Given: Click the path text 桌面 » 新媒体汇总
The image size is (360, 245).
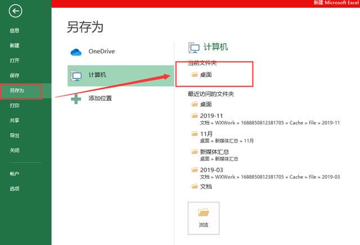Looking at the screenshot, I should (219, 158).
